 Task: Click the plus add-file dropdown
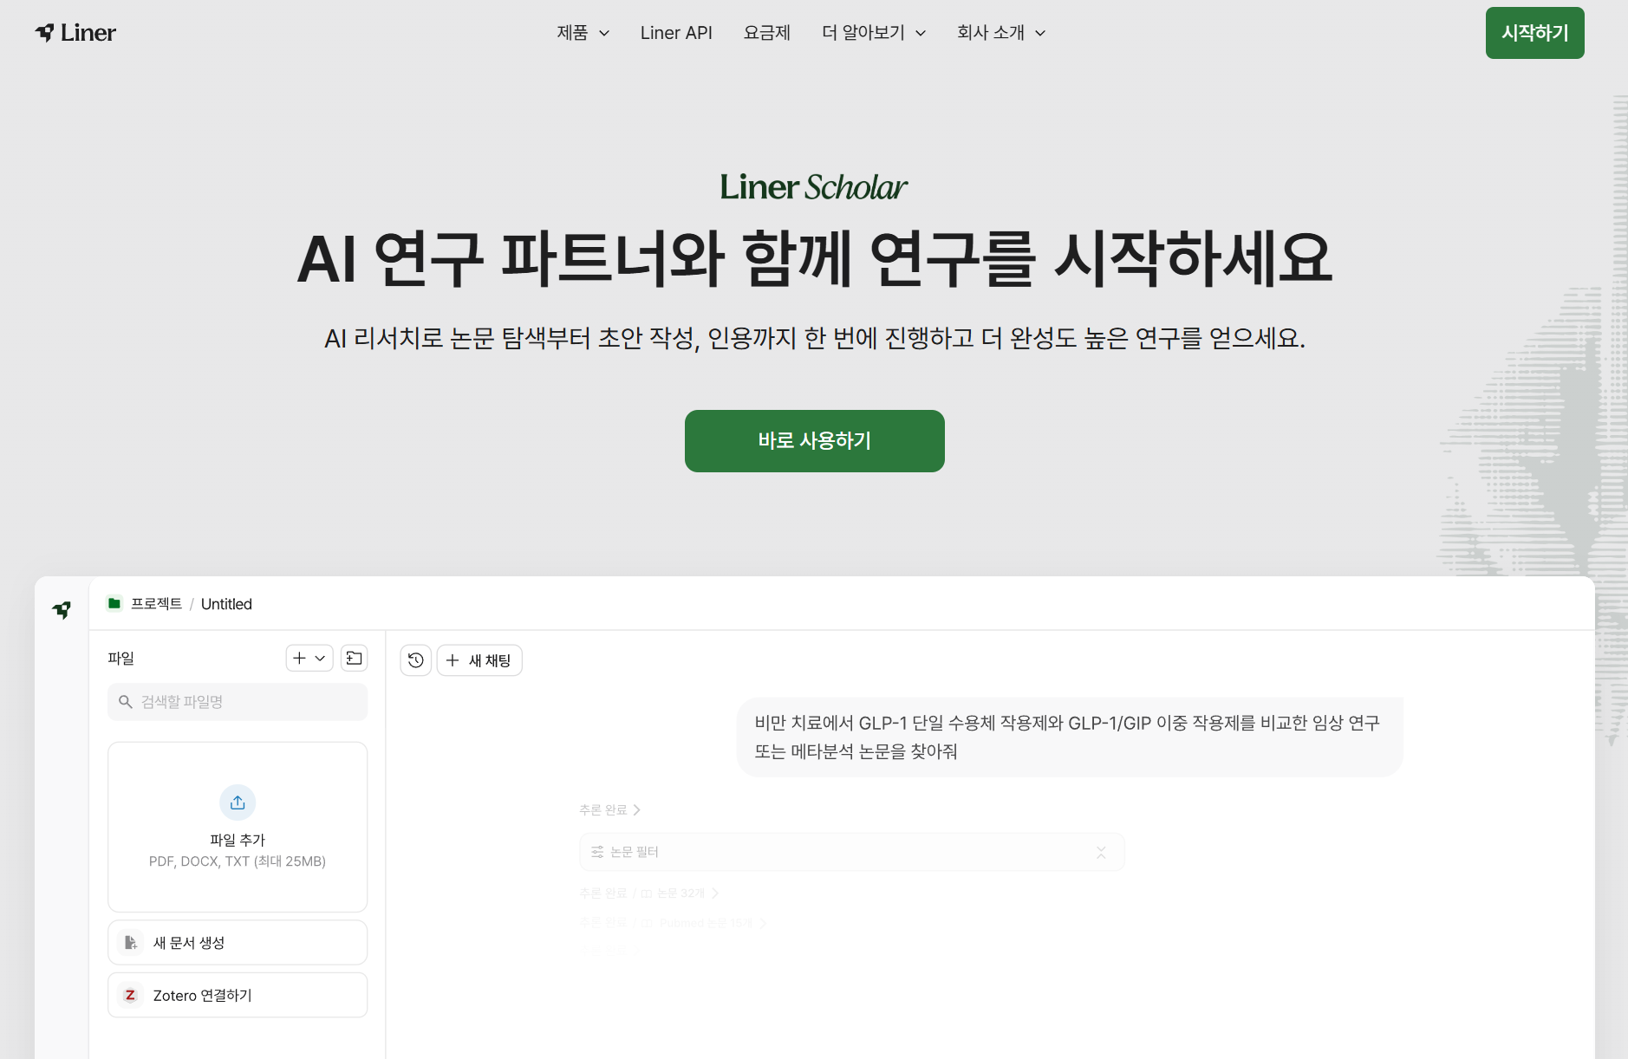pyautogui.click(x=309, y=659)
